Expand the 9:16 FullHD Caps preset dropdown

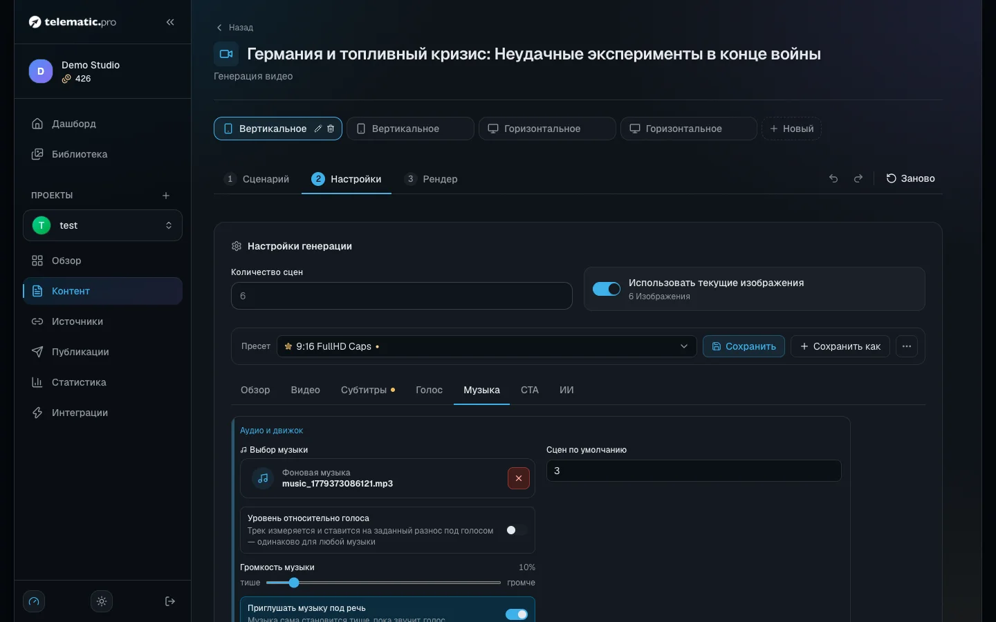[x=486, y=346]
